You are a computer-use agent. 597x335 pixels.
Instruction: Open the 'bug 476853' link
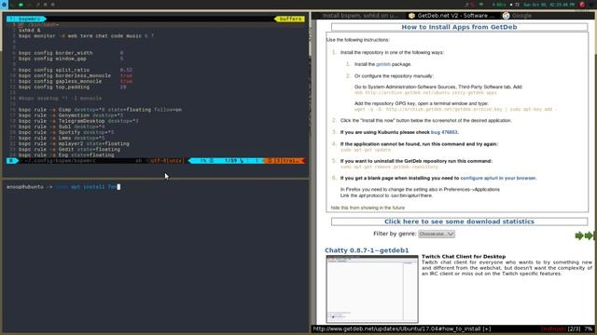(x=444, y=132)
